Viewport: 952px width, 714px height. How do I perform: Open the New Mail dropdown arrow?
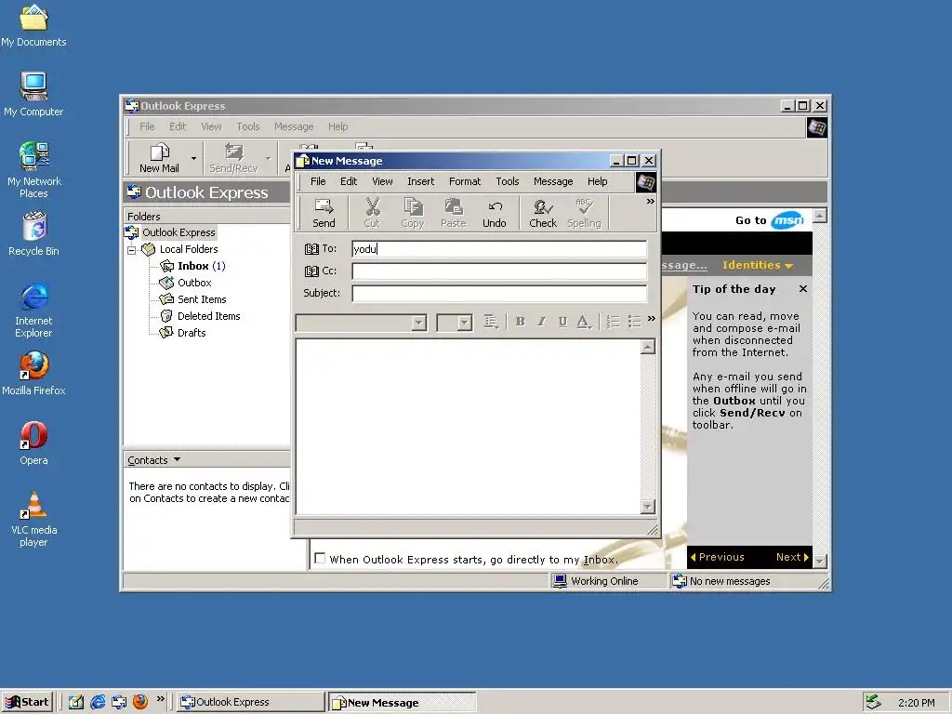193,158
